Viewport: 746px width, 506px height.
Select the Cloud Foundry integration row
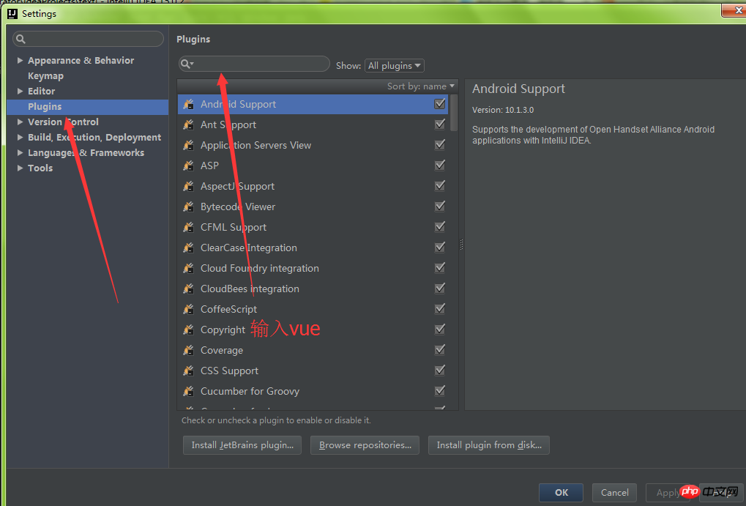pos(313,268)
